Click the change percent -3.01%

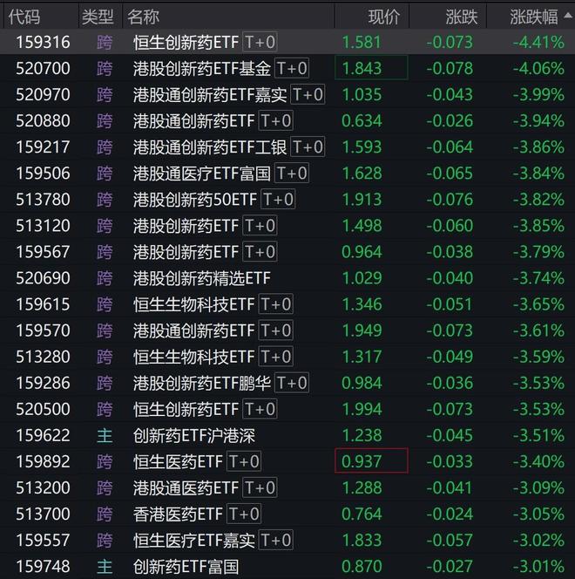[538, 567]
